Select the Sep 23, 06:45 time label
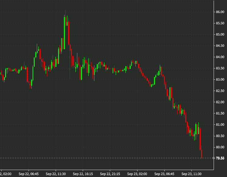This screenshot has height=177, width=227. pos(164,174)
